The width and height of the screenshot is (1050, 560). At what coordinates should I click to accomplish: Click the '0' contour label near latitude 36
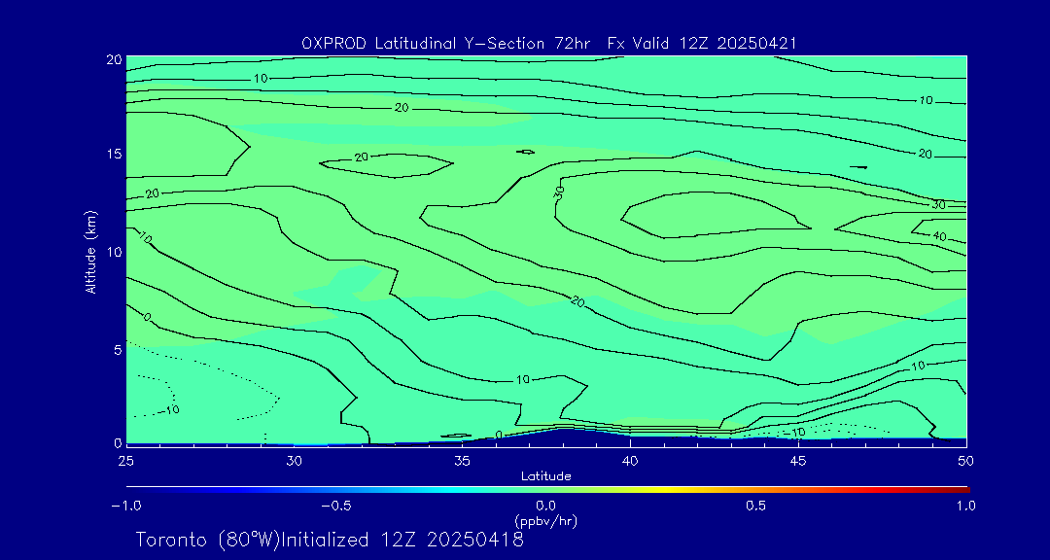tap(499, 435)
